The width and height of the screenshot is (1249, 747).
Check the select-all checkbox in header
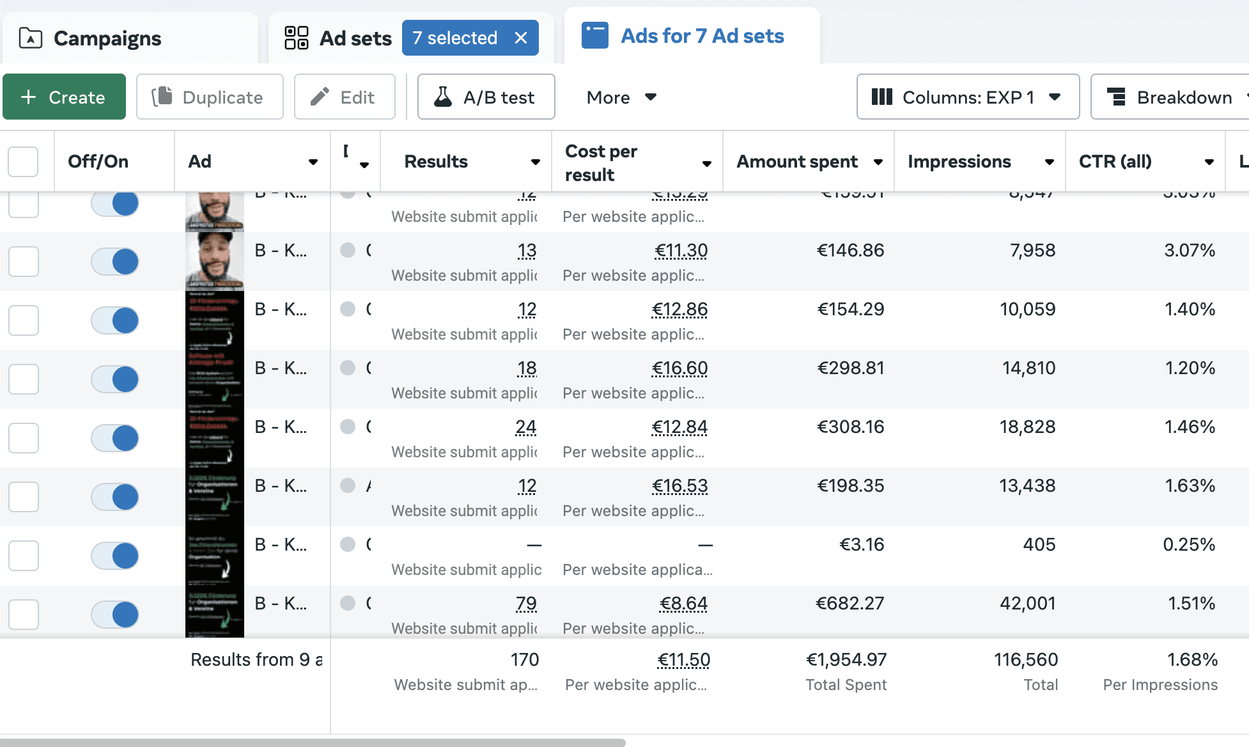[x=23, y=162]
